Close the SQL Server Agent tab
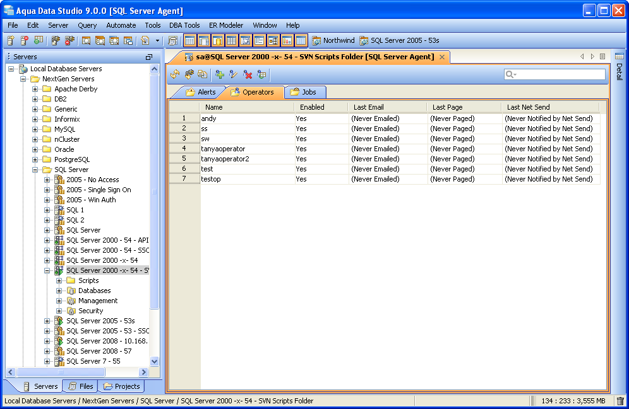Screen dimensions: 629x409 pos(441,57)
